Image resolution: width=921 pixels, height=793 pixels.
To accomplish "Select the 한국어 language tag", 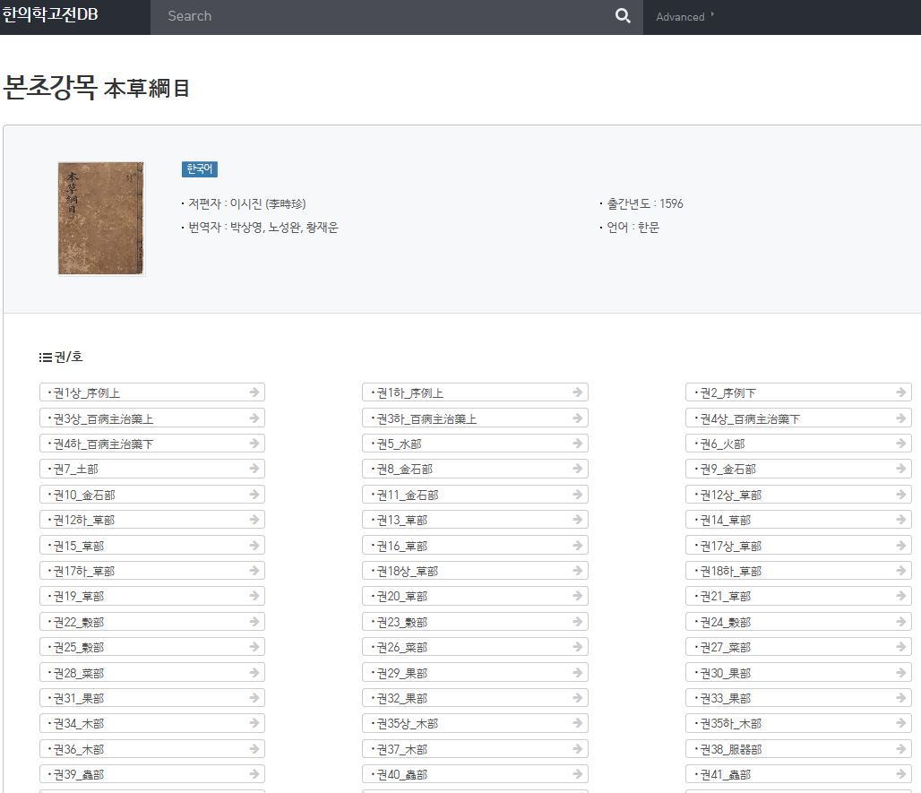I will (199, 169).
